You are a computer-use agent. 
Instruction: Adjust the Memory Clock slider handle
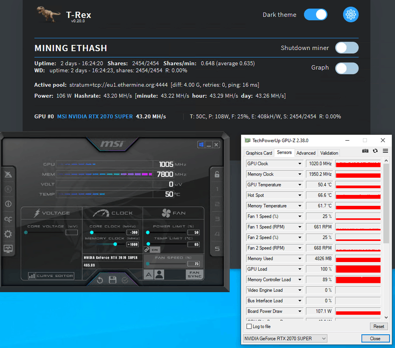(x=115, y=244)
